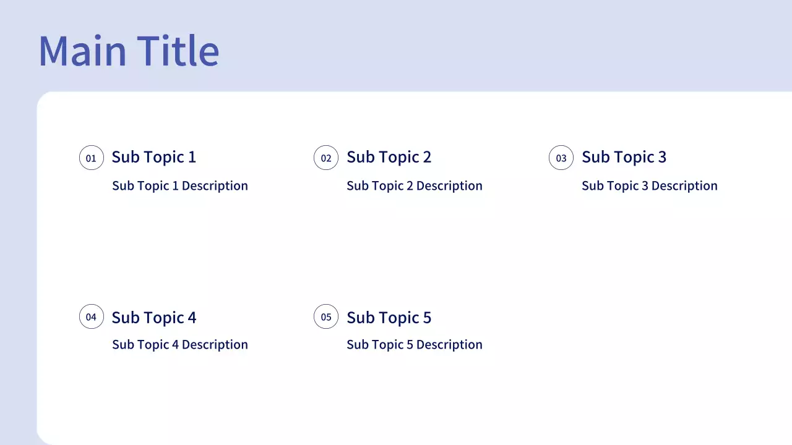This screenshot has height=445, width=792.
Task: Select the 04 numbered circle badge
Action: tap(91, 317)
